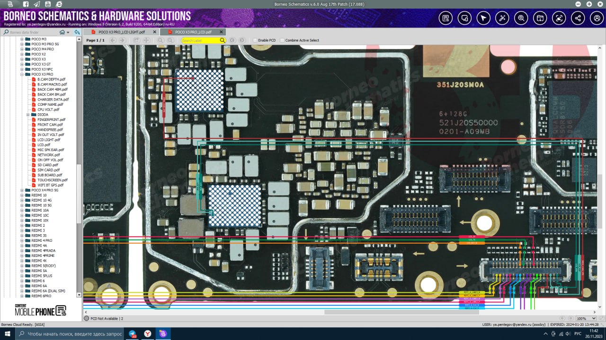The width and height of the screenshot is (606, 340).
Task: Jump to next search result
Action: click(x=242, y=40)
